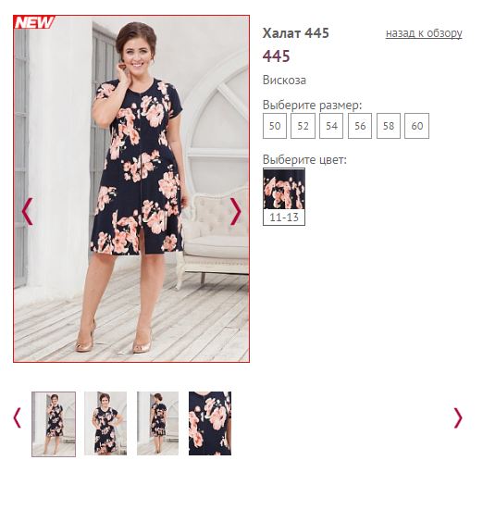Click the NEW badge on the photo

(x=34, y=22)
